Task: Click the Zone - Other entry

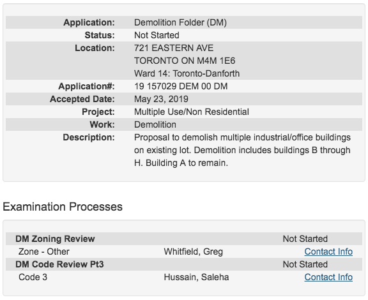Action: tap(44, 251)
